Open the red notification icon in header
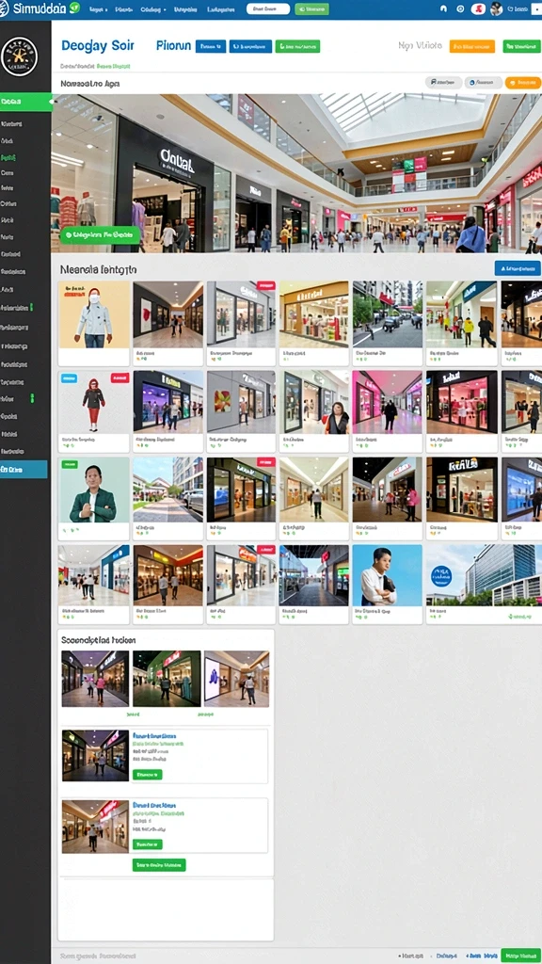542x964 pixels. 477,9
